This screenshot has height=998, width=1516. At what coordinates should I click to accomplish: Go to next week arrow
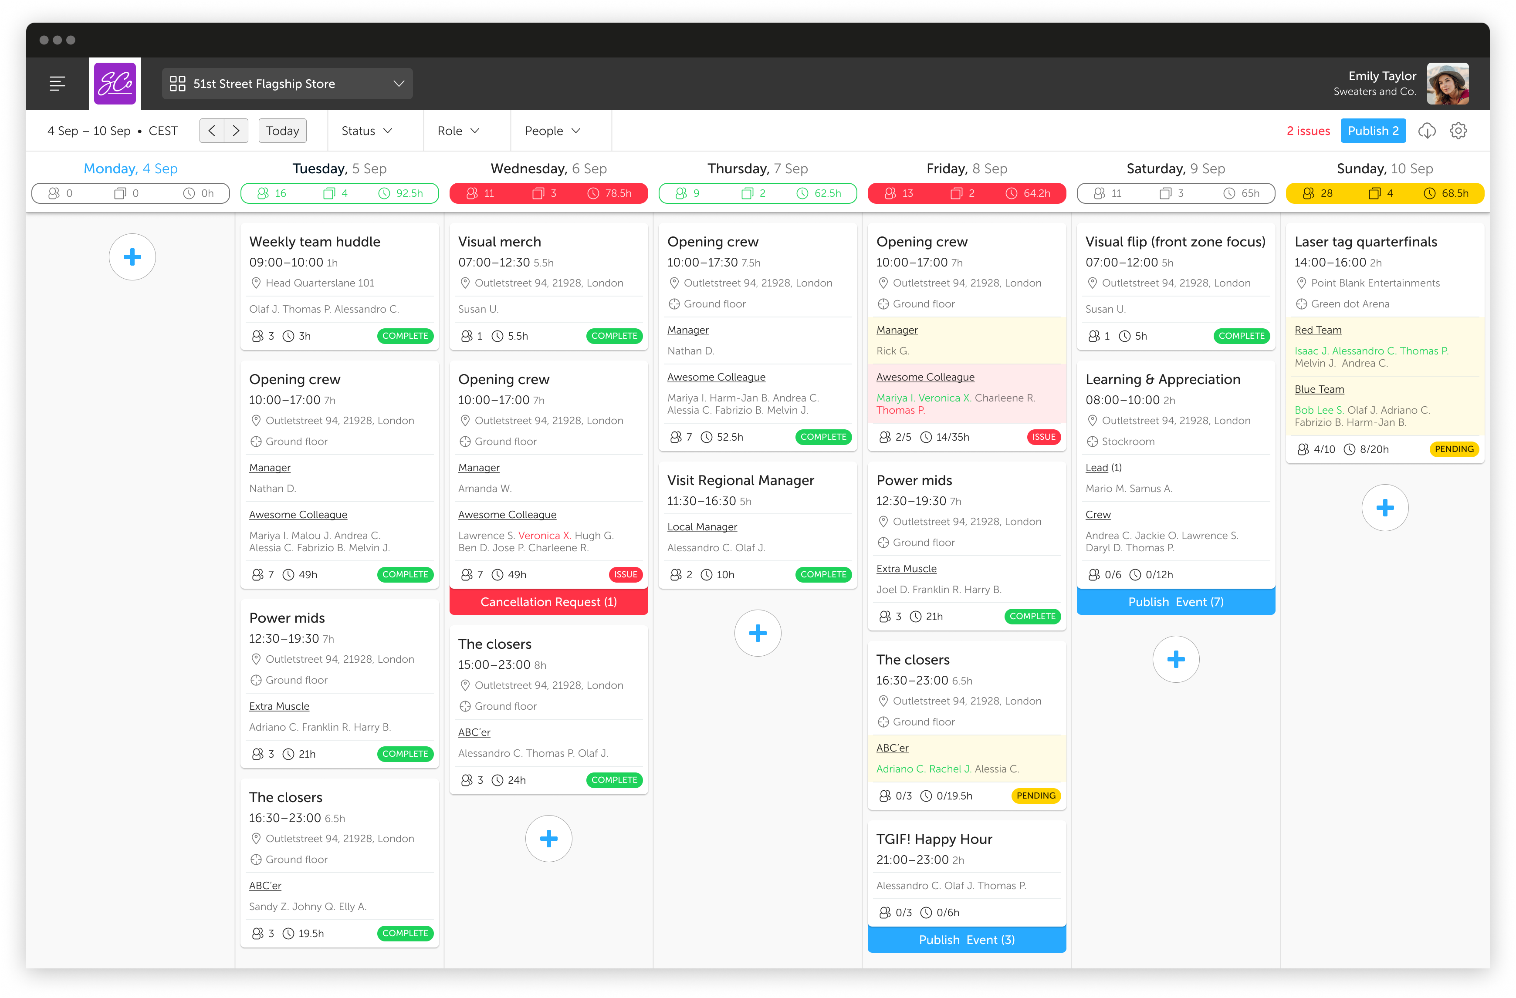[x=236, y=131]
